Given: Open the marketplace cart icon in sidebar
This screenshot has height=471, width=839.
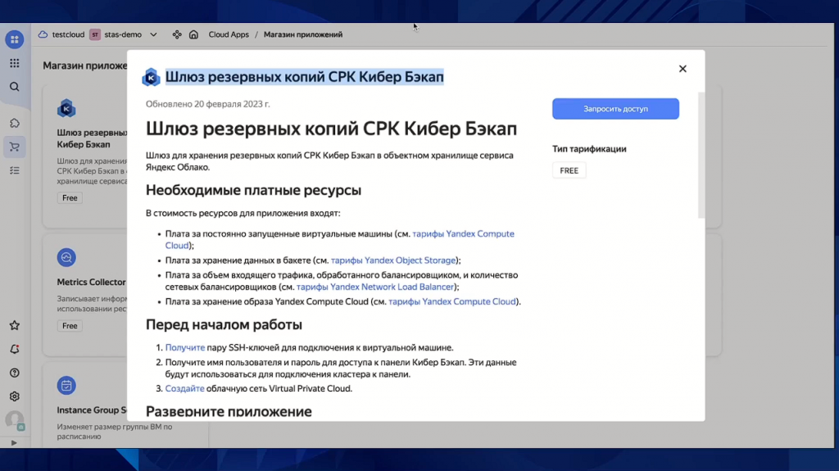Looking at the screenshot, I should 15,147.
